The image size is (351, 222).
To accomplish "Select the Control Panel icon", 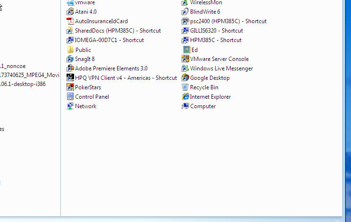I will tap(70, 96).
